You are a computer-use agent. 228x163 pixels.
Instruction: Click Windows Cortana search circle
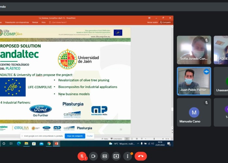click(x=4, y=144)
